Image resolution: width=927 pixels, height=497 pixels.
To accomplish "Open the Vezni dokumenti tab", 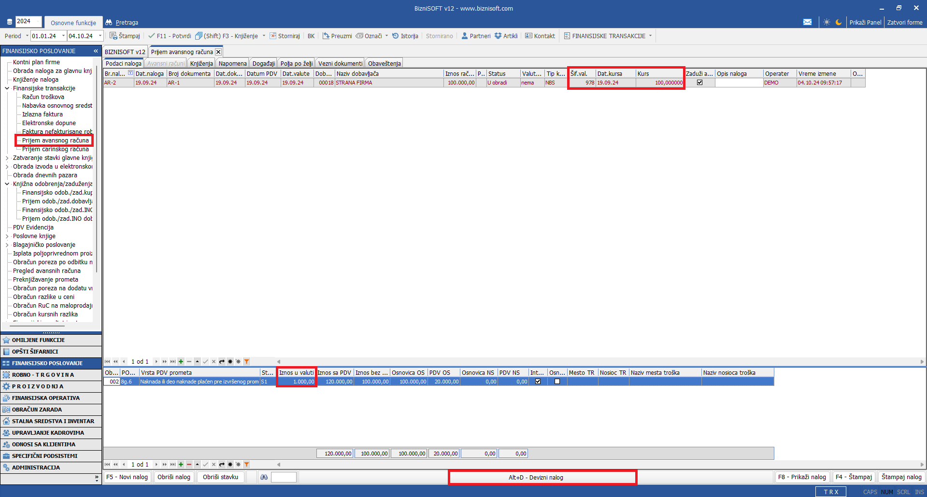I will 340,63.
